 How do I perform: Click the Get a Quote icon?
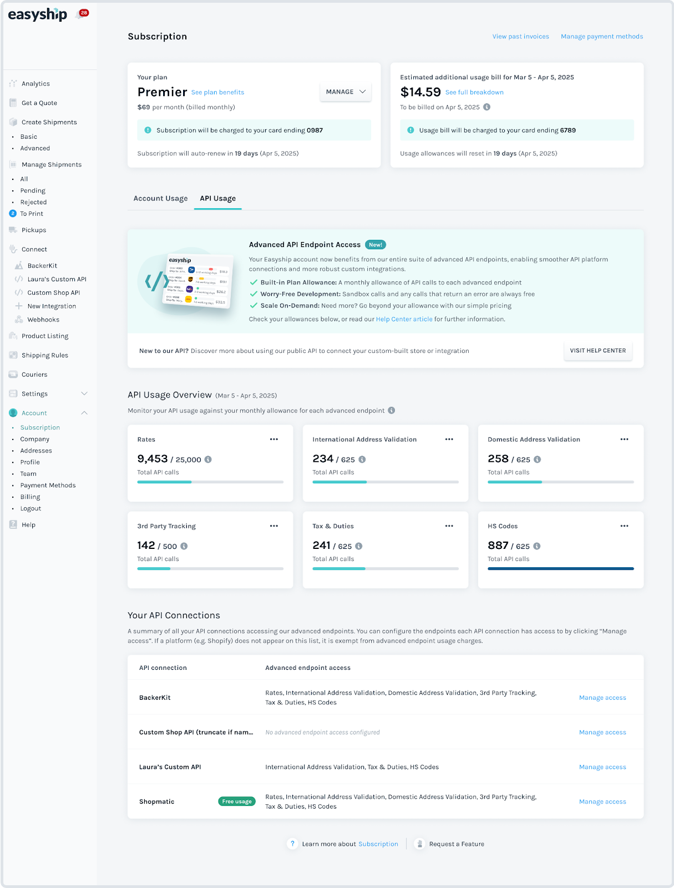point(13,103)
